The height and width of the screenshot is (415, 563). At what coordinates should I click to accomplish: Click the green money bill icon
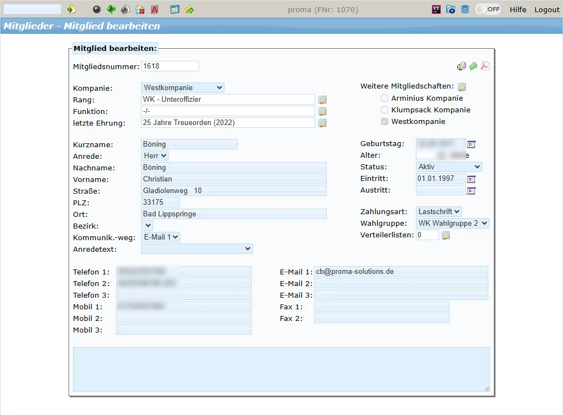pyautogui.click(x=473, y=66)
